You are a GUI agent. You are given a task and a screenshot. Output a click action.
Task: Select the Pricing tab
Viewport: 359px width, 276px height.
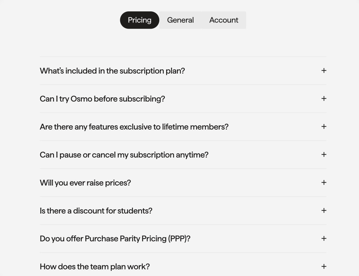click(x=139, y=20)
